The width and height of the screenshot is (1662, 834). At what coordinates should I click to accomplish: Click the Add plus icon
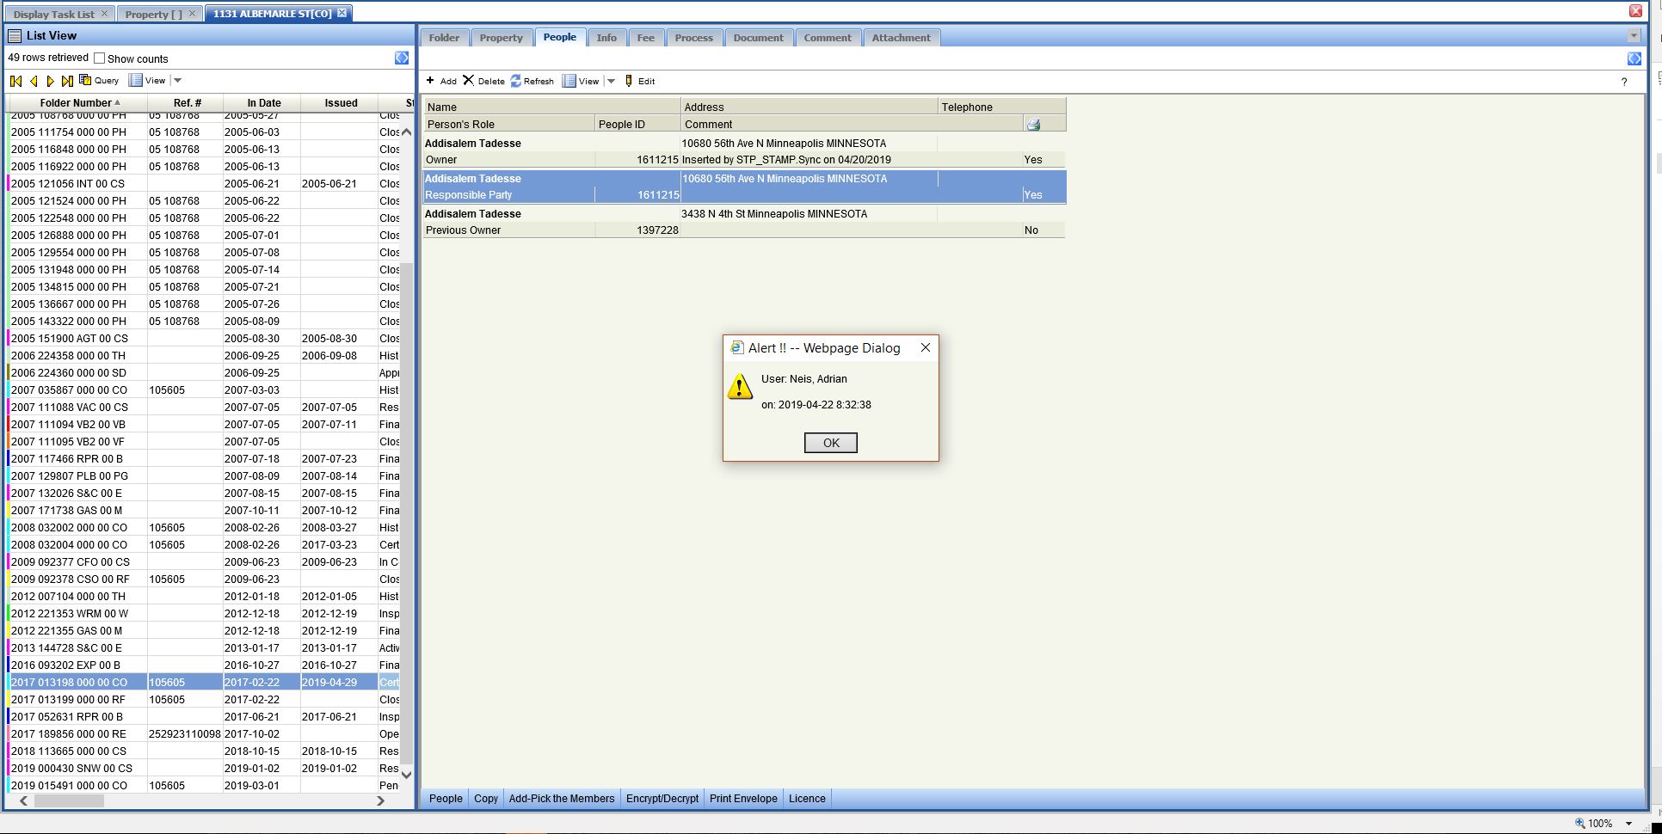[430, 81]
